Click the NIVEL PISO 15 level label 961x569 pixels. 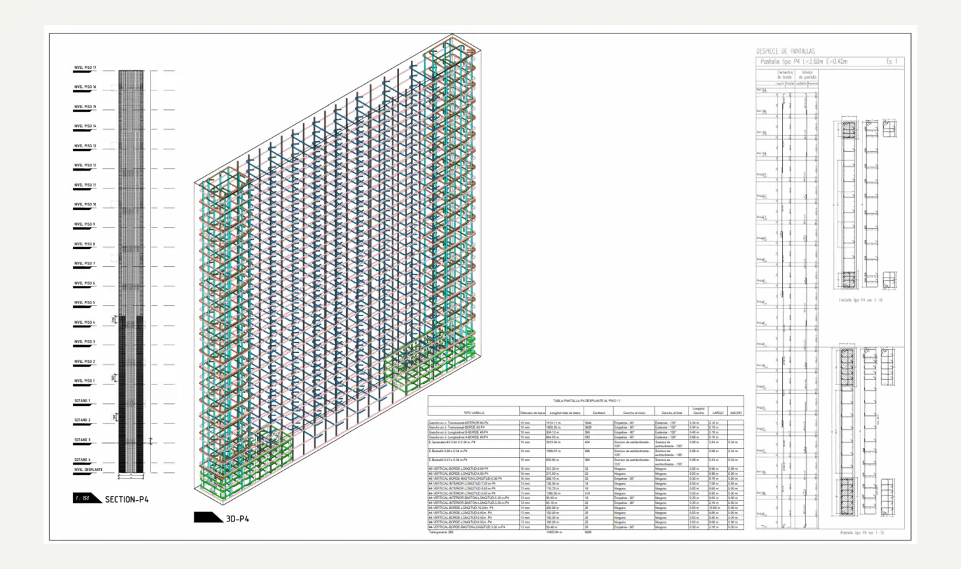(85, 107)
